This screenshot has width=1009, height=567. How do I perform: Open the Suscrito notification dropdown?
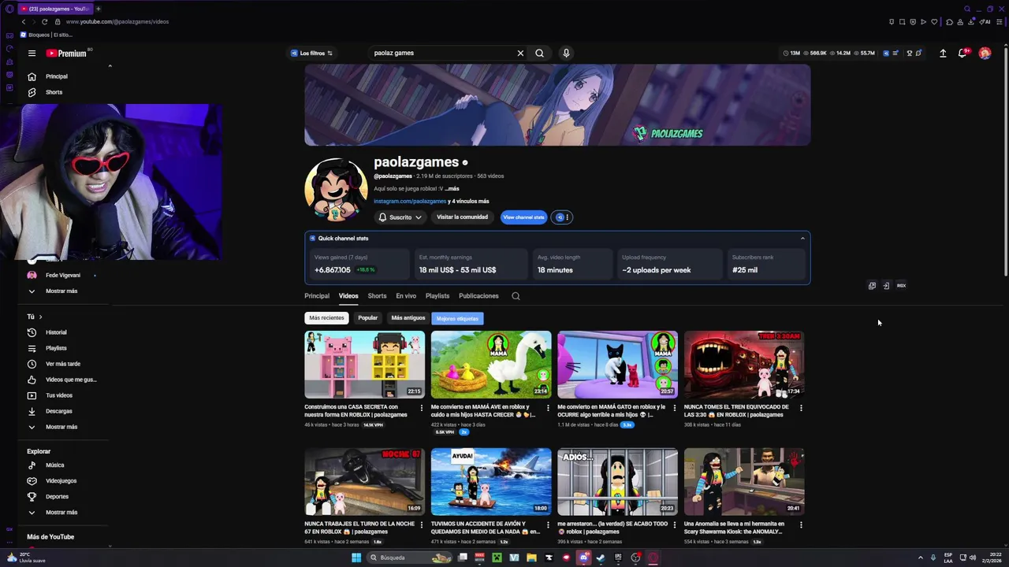click(400, 217)
